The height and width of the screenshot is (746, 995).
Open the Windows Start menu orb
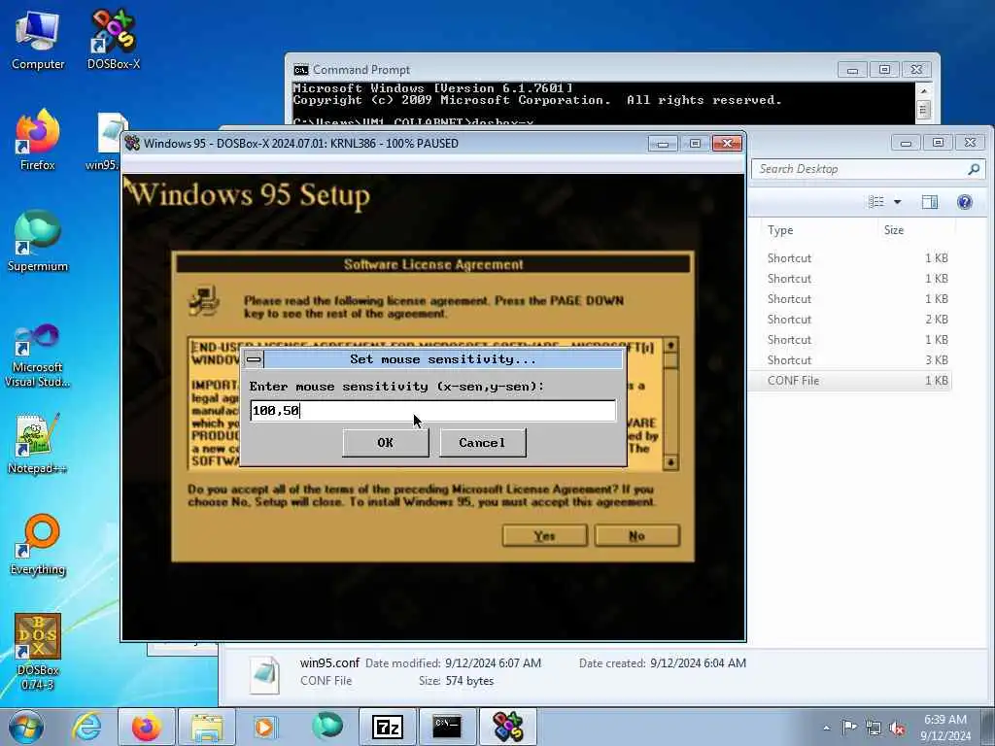[x=26, y=727]
